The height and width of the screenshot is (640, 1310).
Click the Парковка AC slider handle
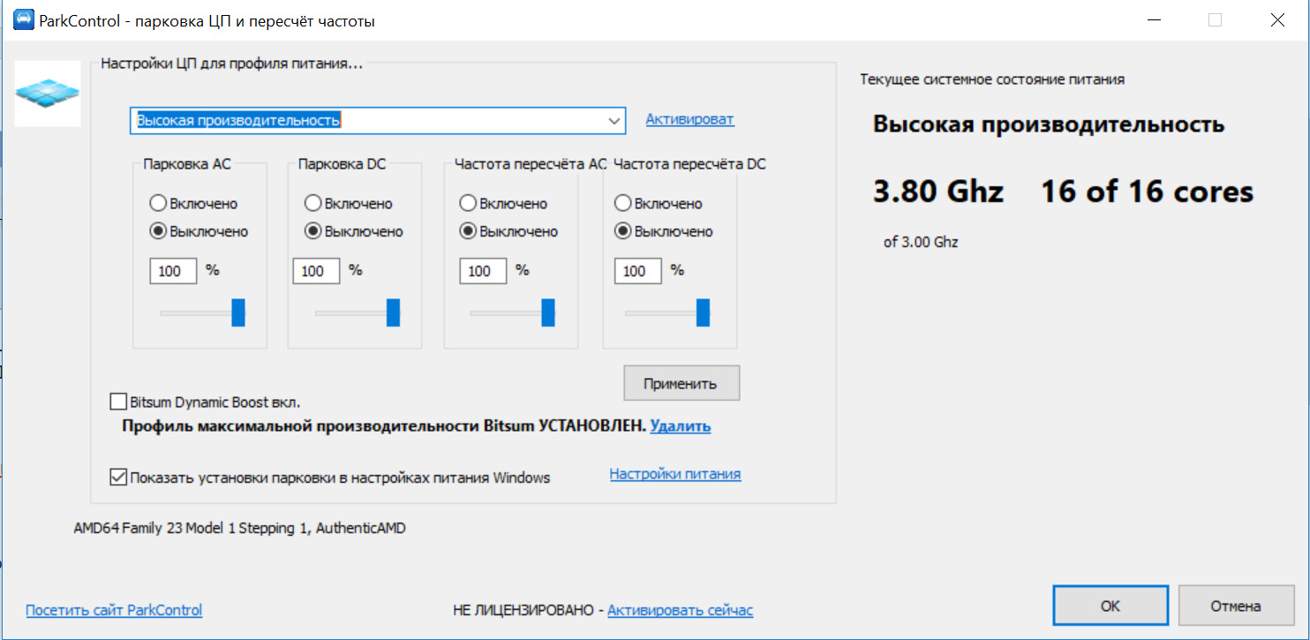[238, 312]
